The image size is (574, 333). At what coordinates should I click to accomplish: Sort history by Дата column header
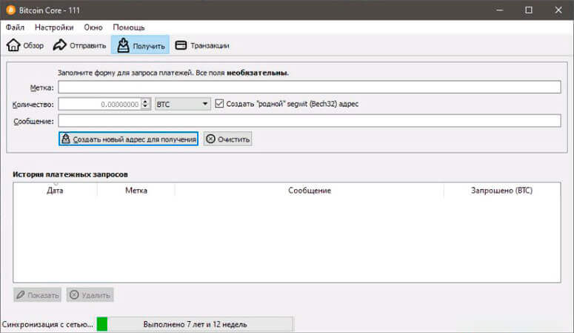click(55, 191)
